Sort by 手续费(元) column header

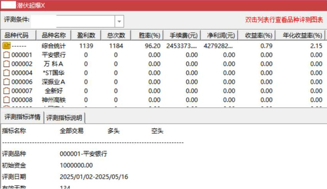pos(182,35)
